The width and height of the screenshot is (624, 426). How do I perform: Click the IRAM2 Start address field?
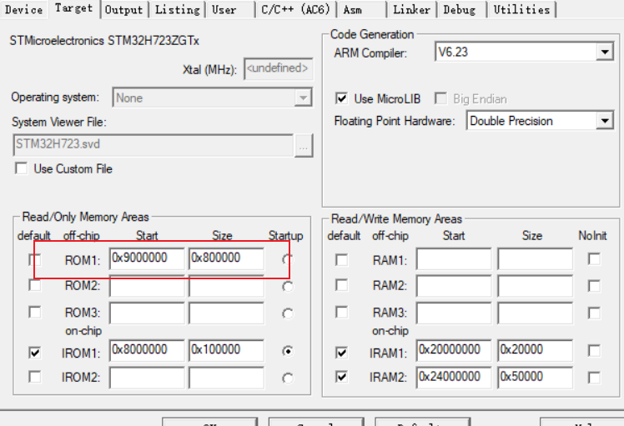tap(454, 378)
